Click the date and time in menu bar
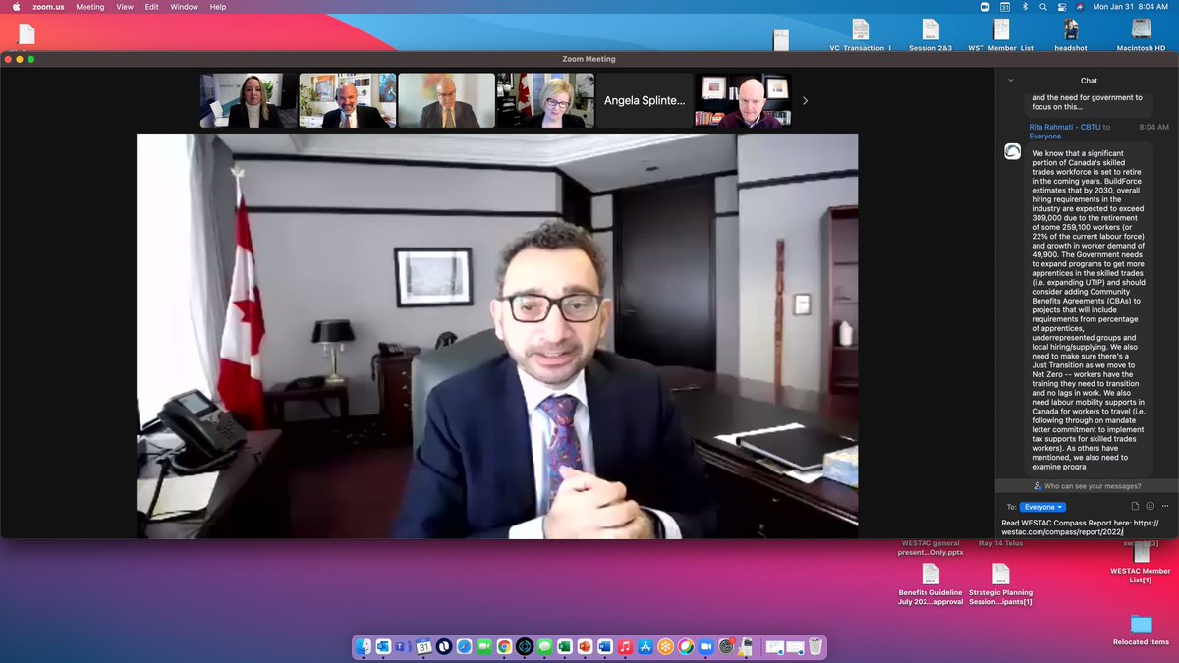 pos(1131,7)
